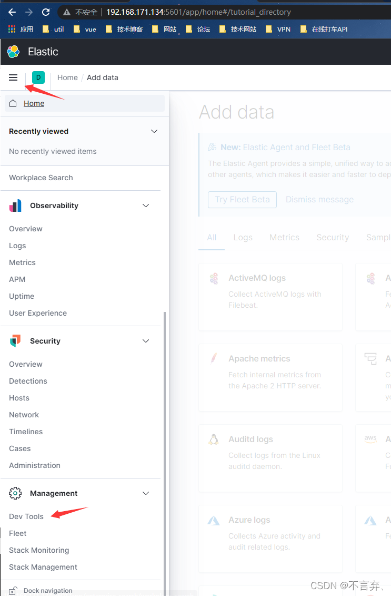
Task: Click the browser forward arrow
Action: coord(29,12)
